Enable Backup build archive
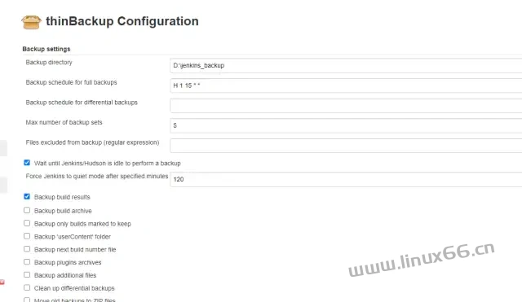 27,210
